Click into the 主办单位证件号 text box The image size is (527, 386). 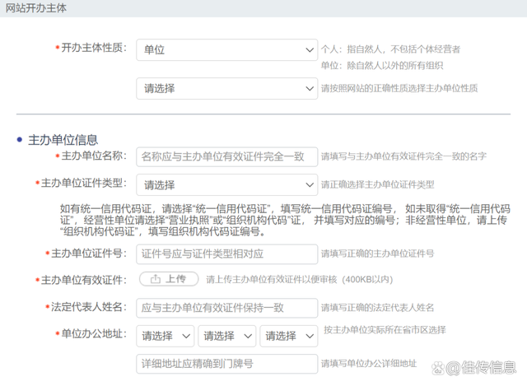click(226, 253)
